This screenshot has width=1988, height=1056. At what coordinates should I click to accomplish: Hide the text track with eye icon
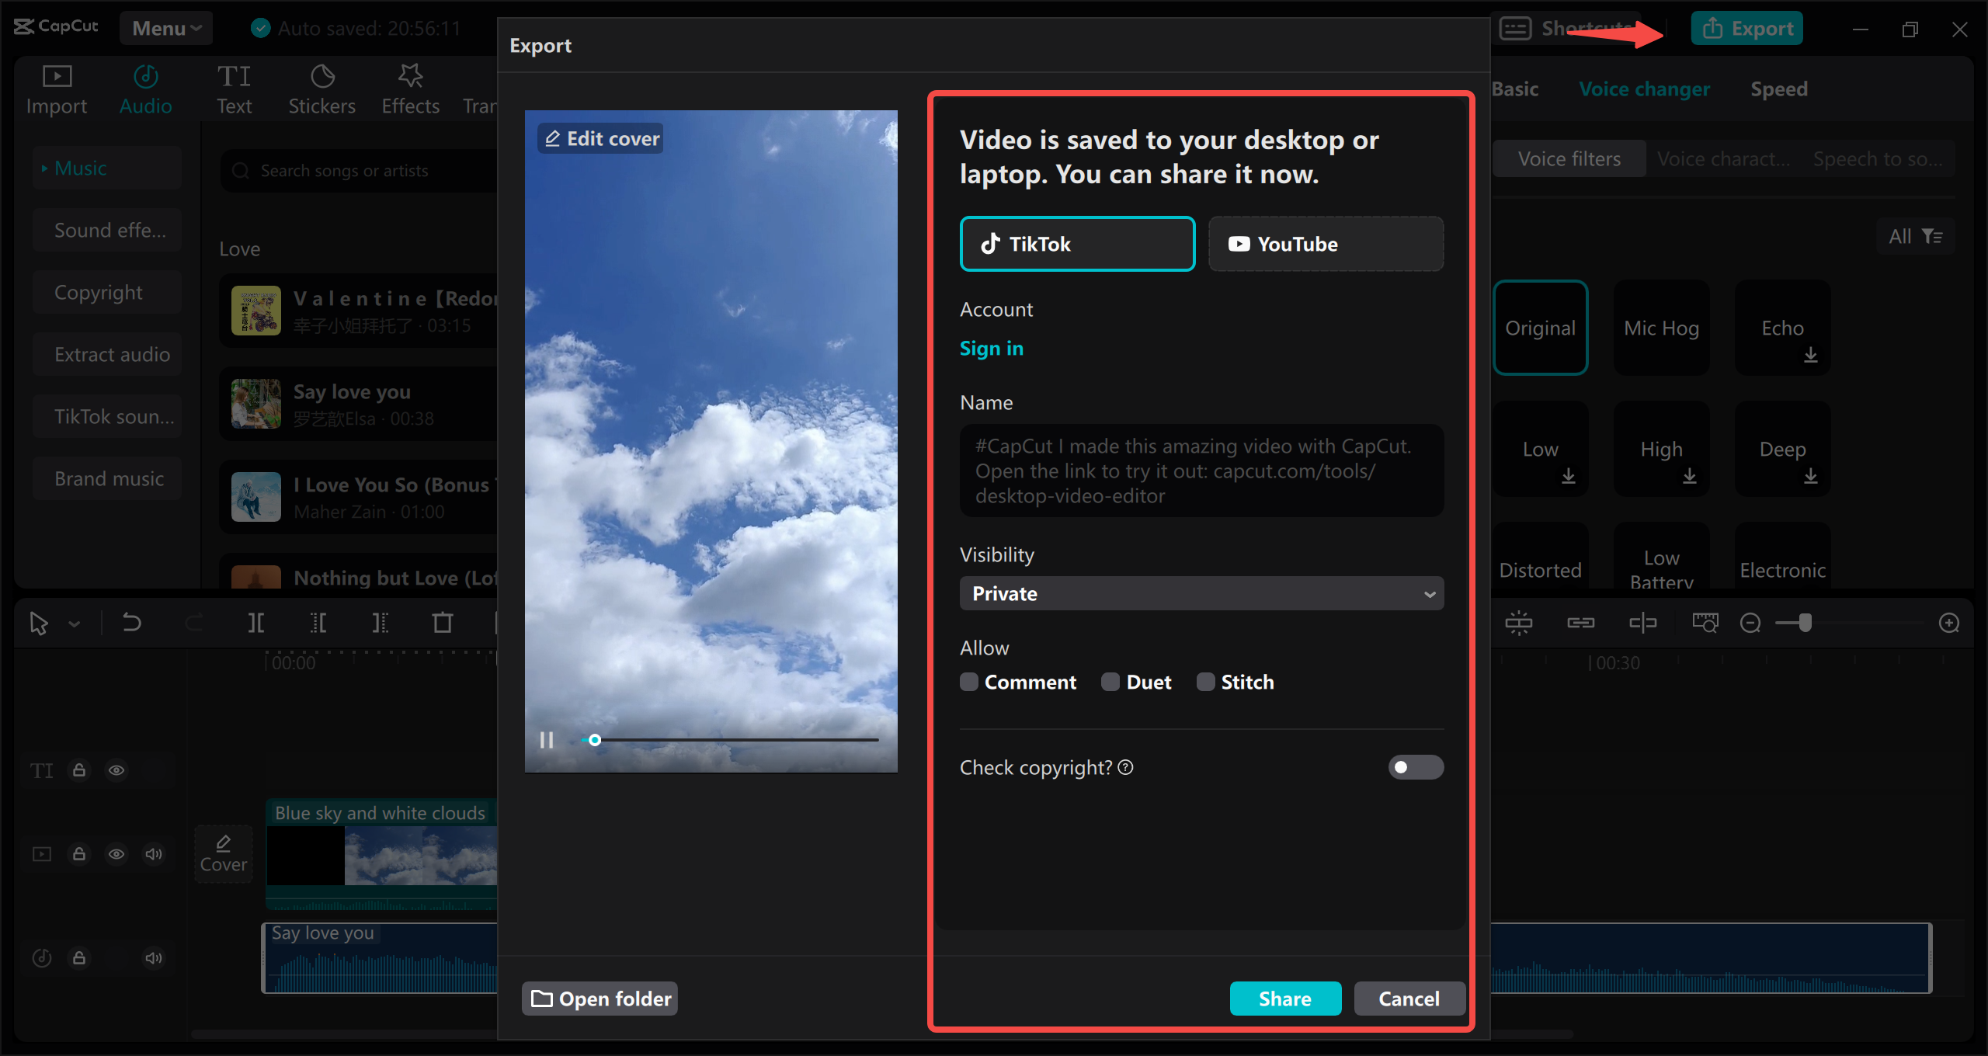[x=116, y=770]
